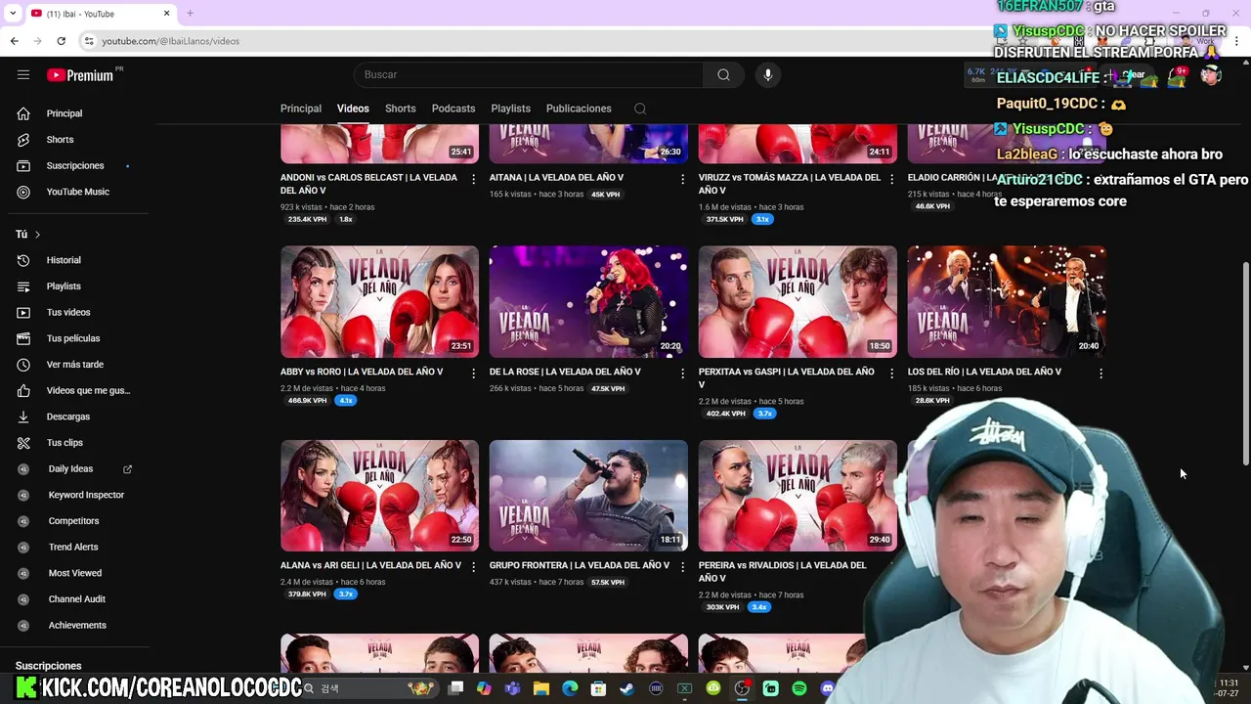Click the YouTube Premium logo
The width and height of the screenshot is (1251, 704).
[x=80, y=75]
